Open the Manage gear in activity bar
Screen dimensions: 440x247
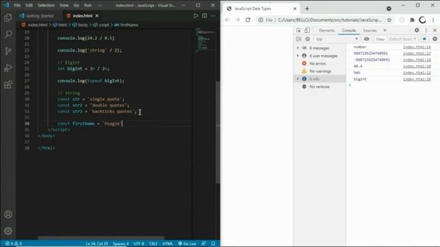[8, 231]
